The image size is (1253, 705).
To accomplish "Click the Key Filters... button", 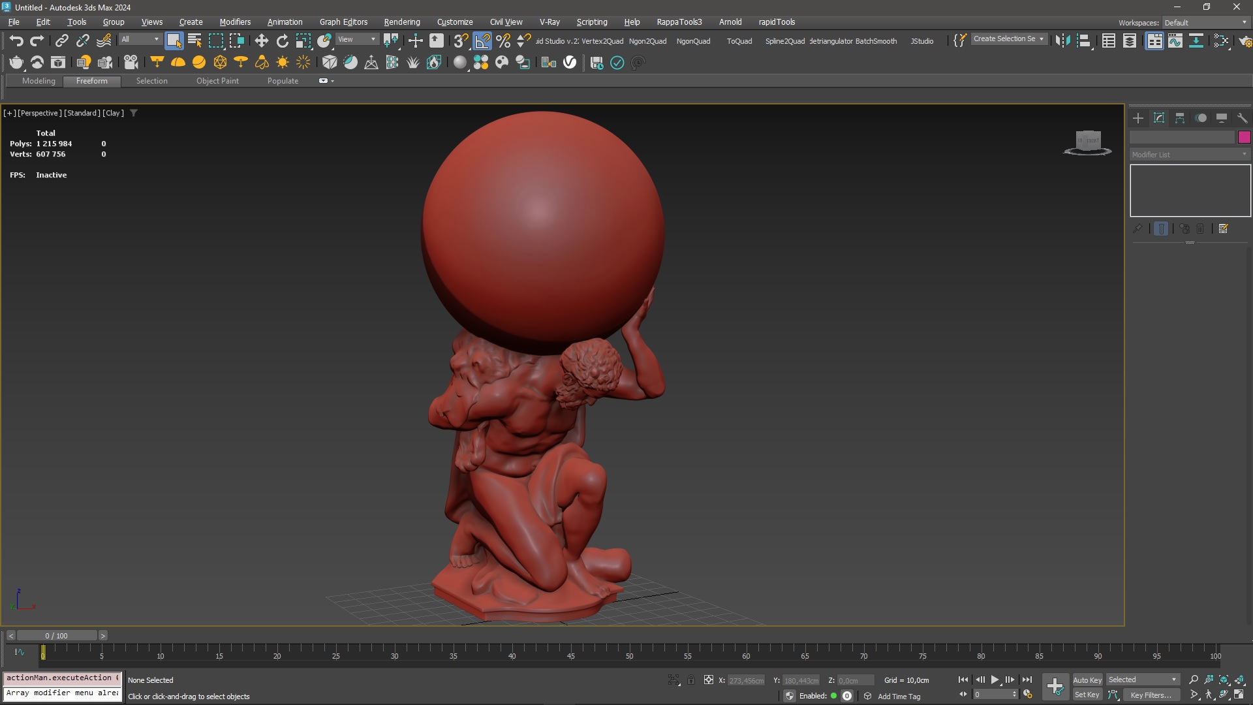I will 1151,695.
